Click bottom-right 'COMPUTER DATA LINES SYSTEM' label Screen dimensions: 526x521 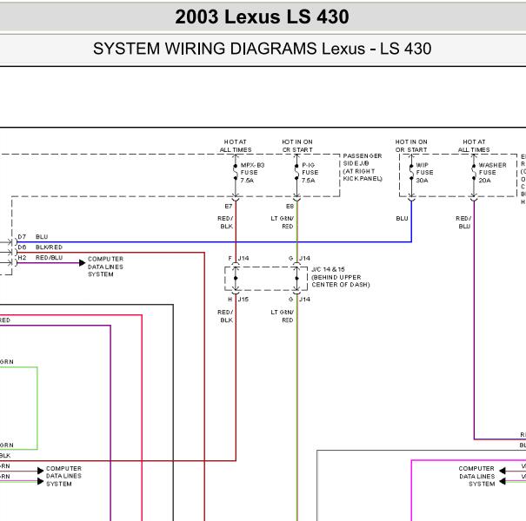pyautogui.click(x=476, y=476)
